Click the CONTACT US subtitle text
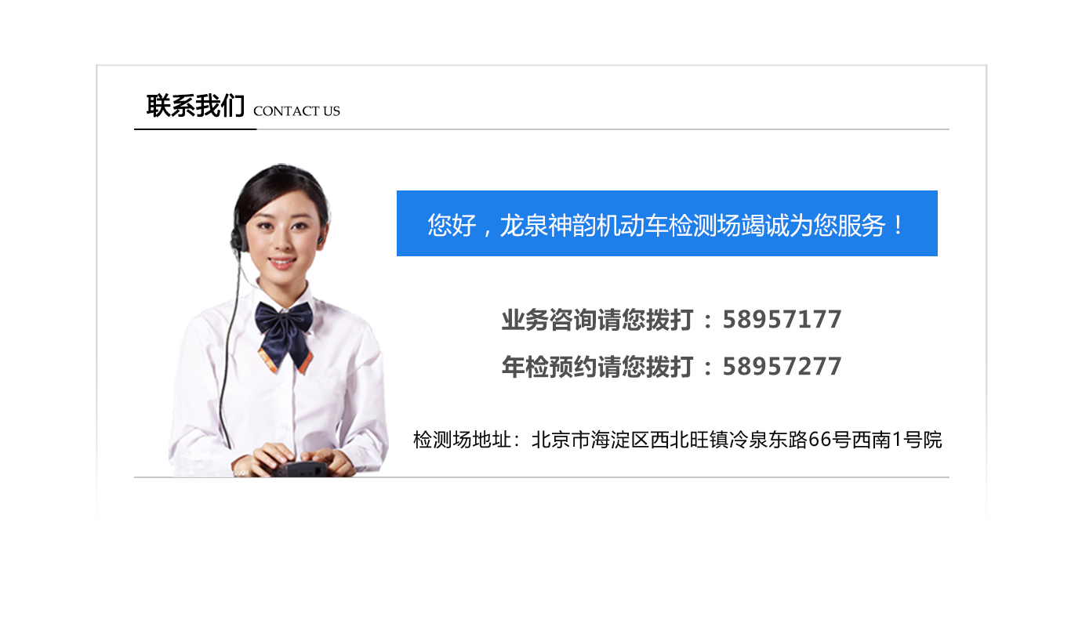The width and height of the screenshot is (1082, 627). [296, 111]
